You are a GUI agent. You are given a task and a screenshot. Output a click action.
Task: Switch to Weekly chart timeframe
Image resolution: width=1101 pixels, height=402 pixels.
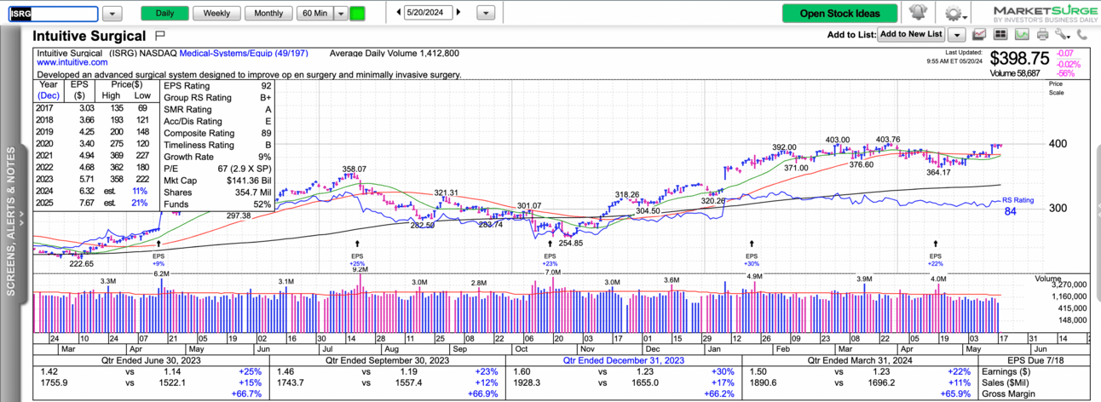(216, 14)
